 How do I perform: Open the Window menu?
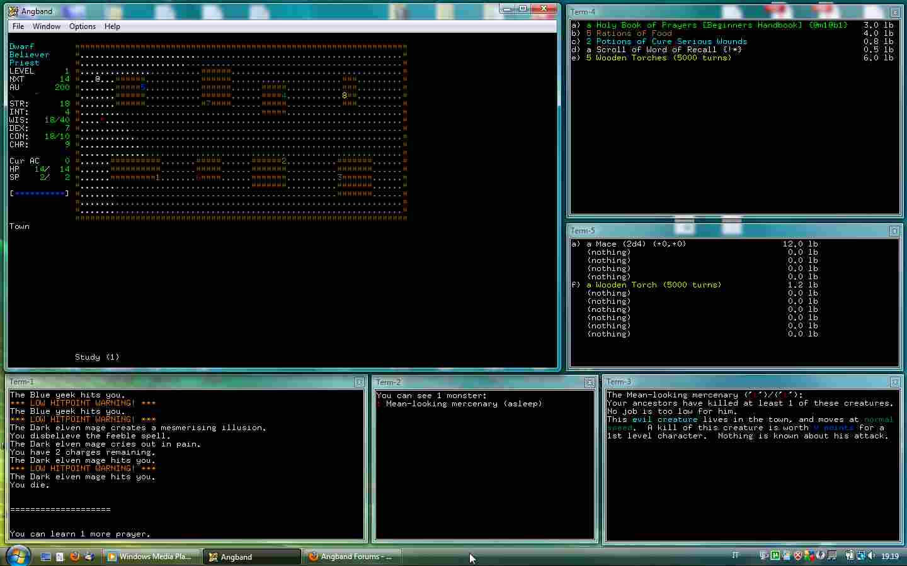[47, 26]
